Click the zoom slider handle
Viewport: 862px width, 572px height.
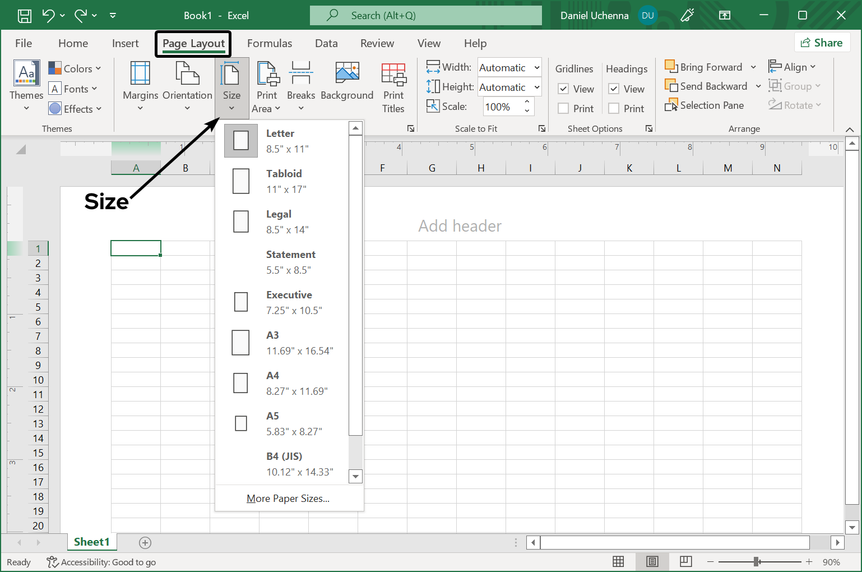coord(756,561)
